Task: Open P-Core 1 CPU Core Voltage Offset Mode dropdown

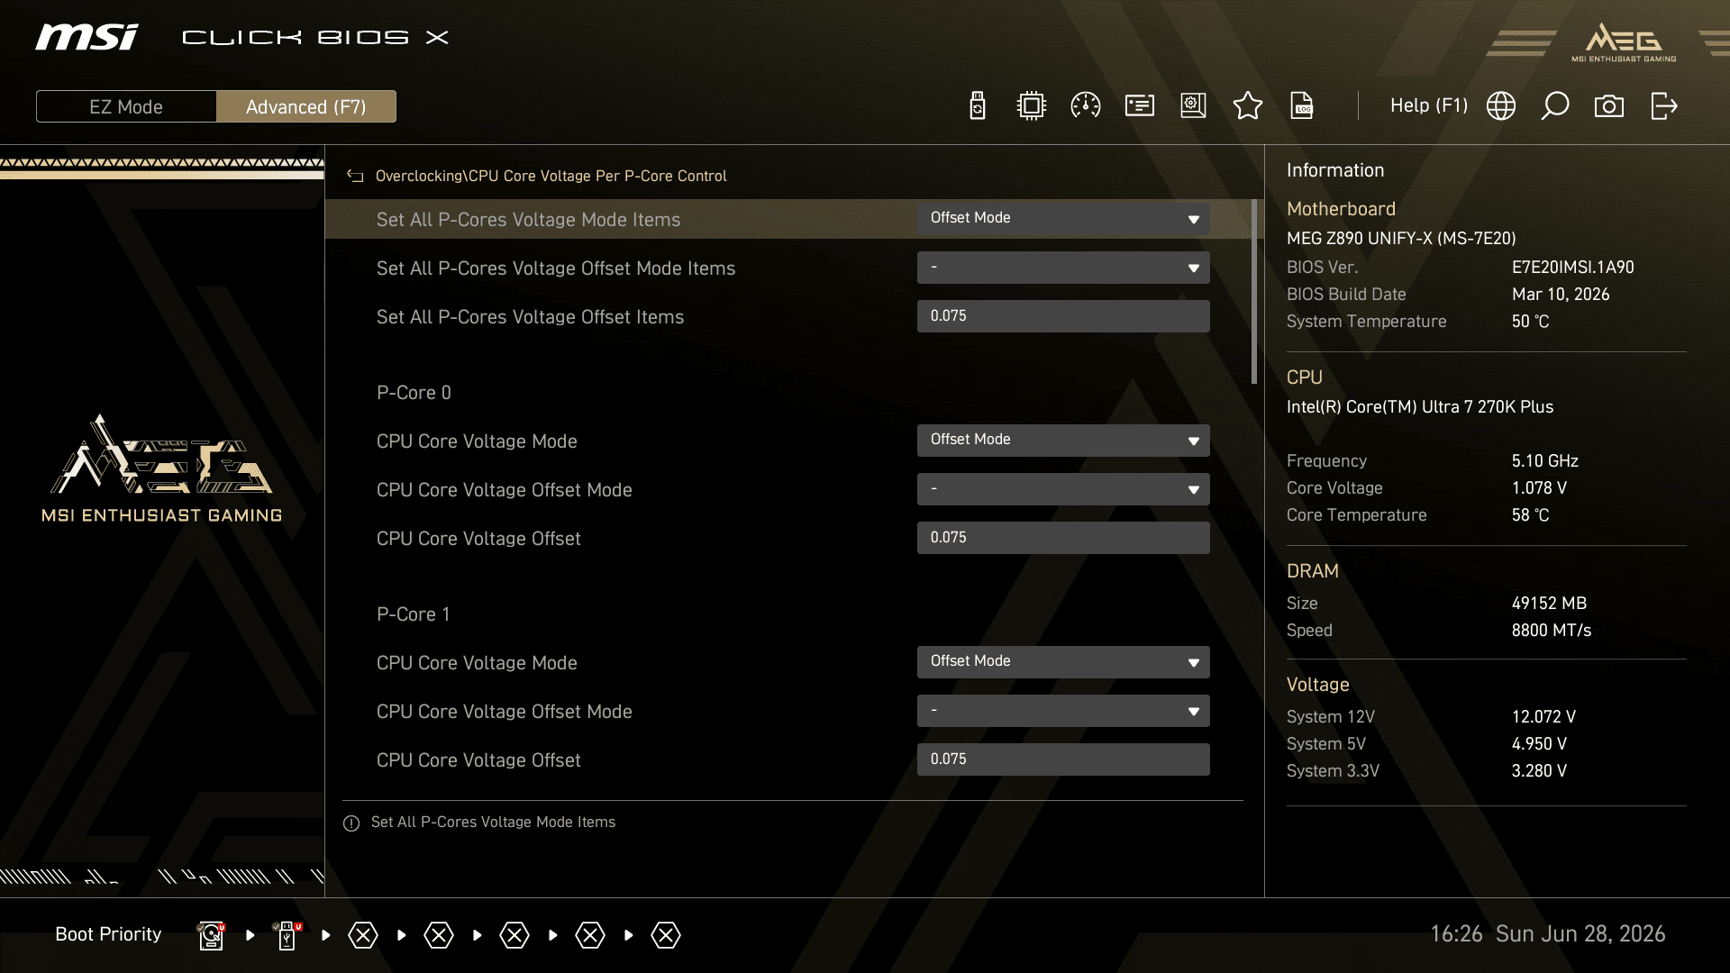Action: (x=1063, y=711)
